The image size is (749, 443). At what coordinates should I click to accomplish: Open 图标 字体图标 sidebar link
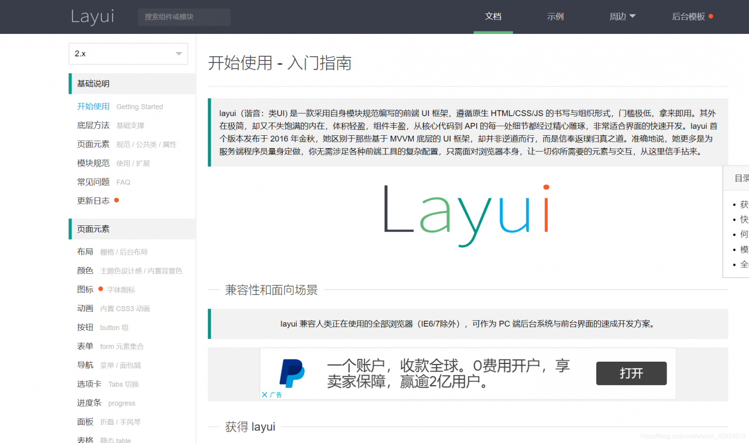pos(106,289)
